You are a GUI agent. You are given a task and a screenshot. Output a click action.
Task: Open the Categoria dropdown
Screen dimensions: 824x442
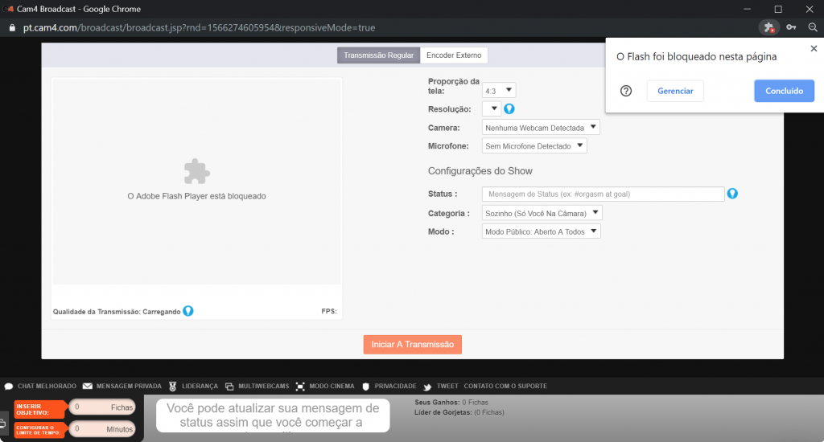[542, 213]
